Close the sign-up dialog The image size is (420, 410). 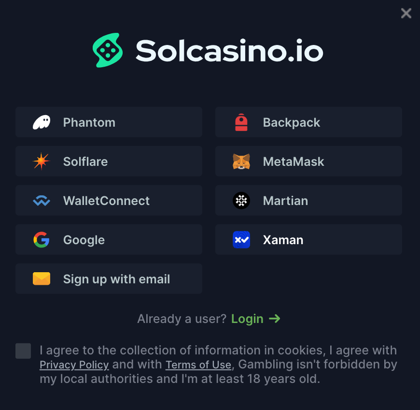406,14
